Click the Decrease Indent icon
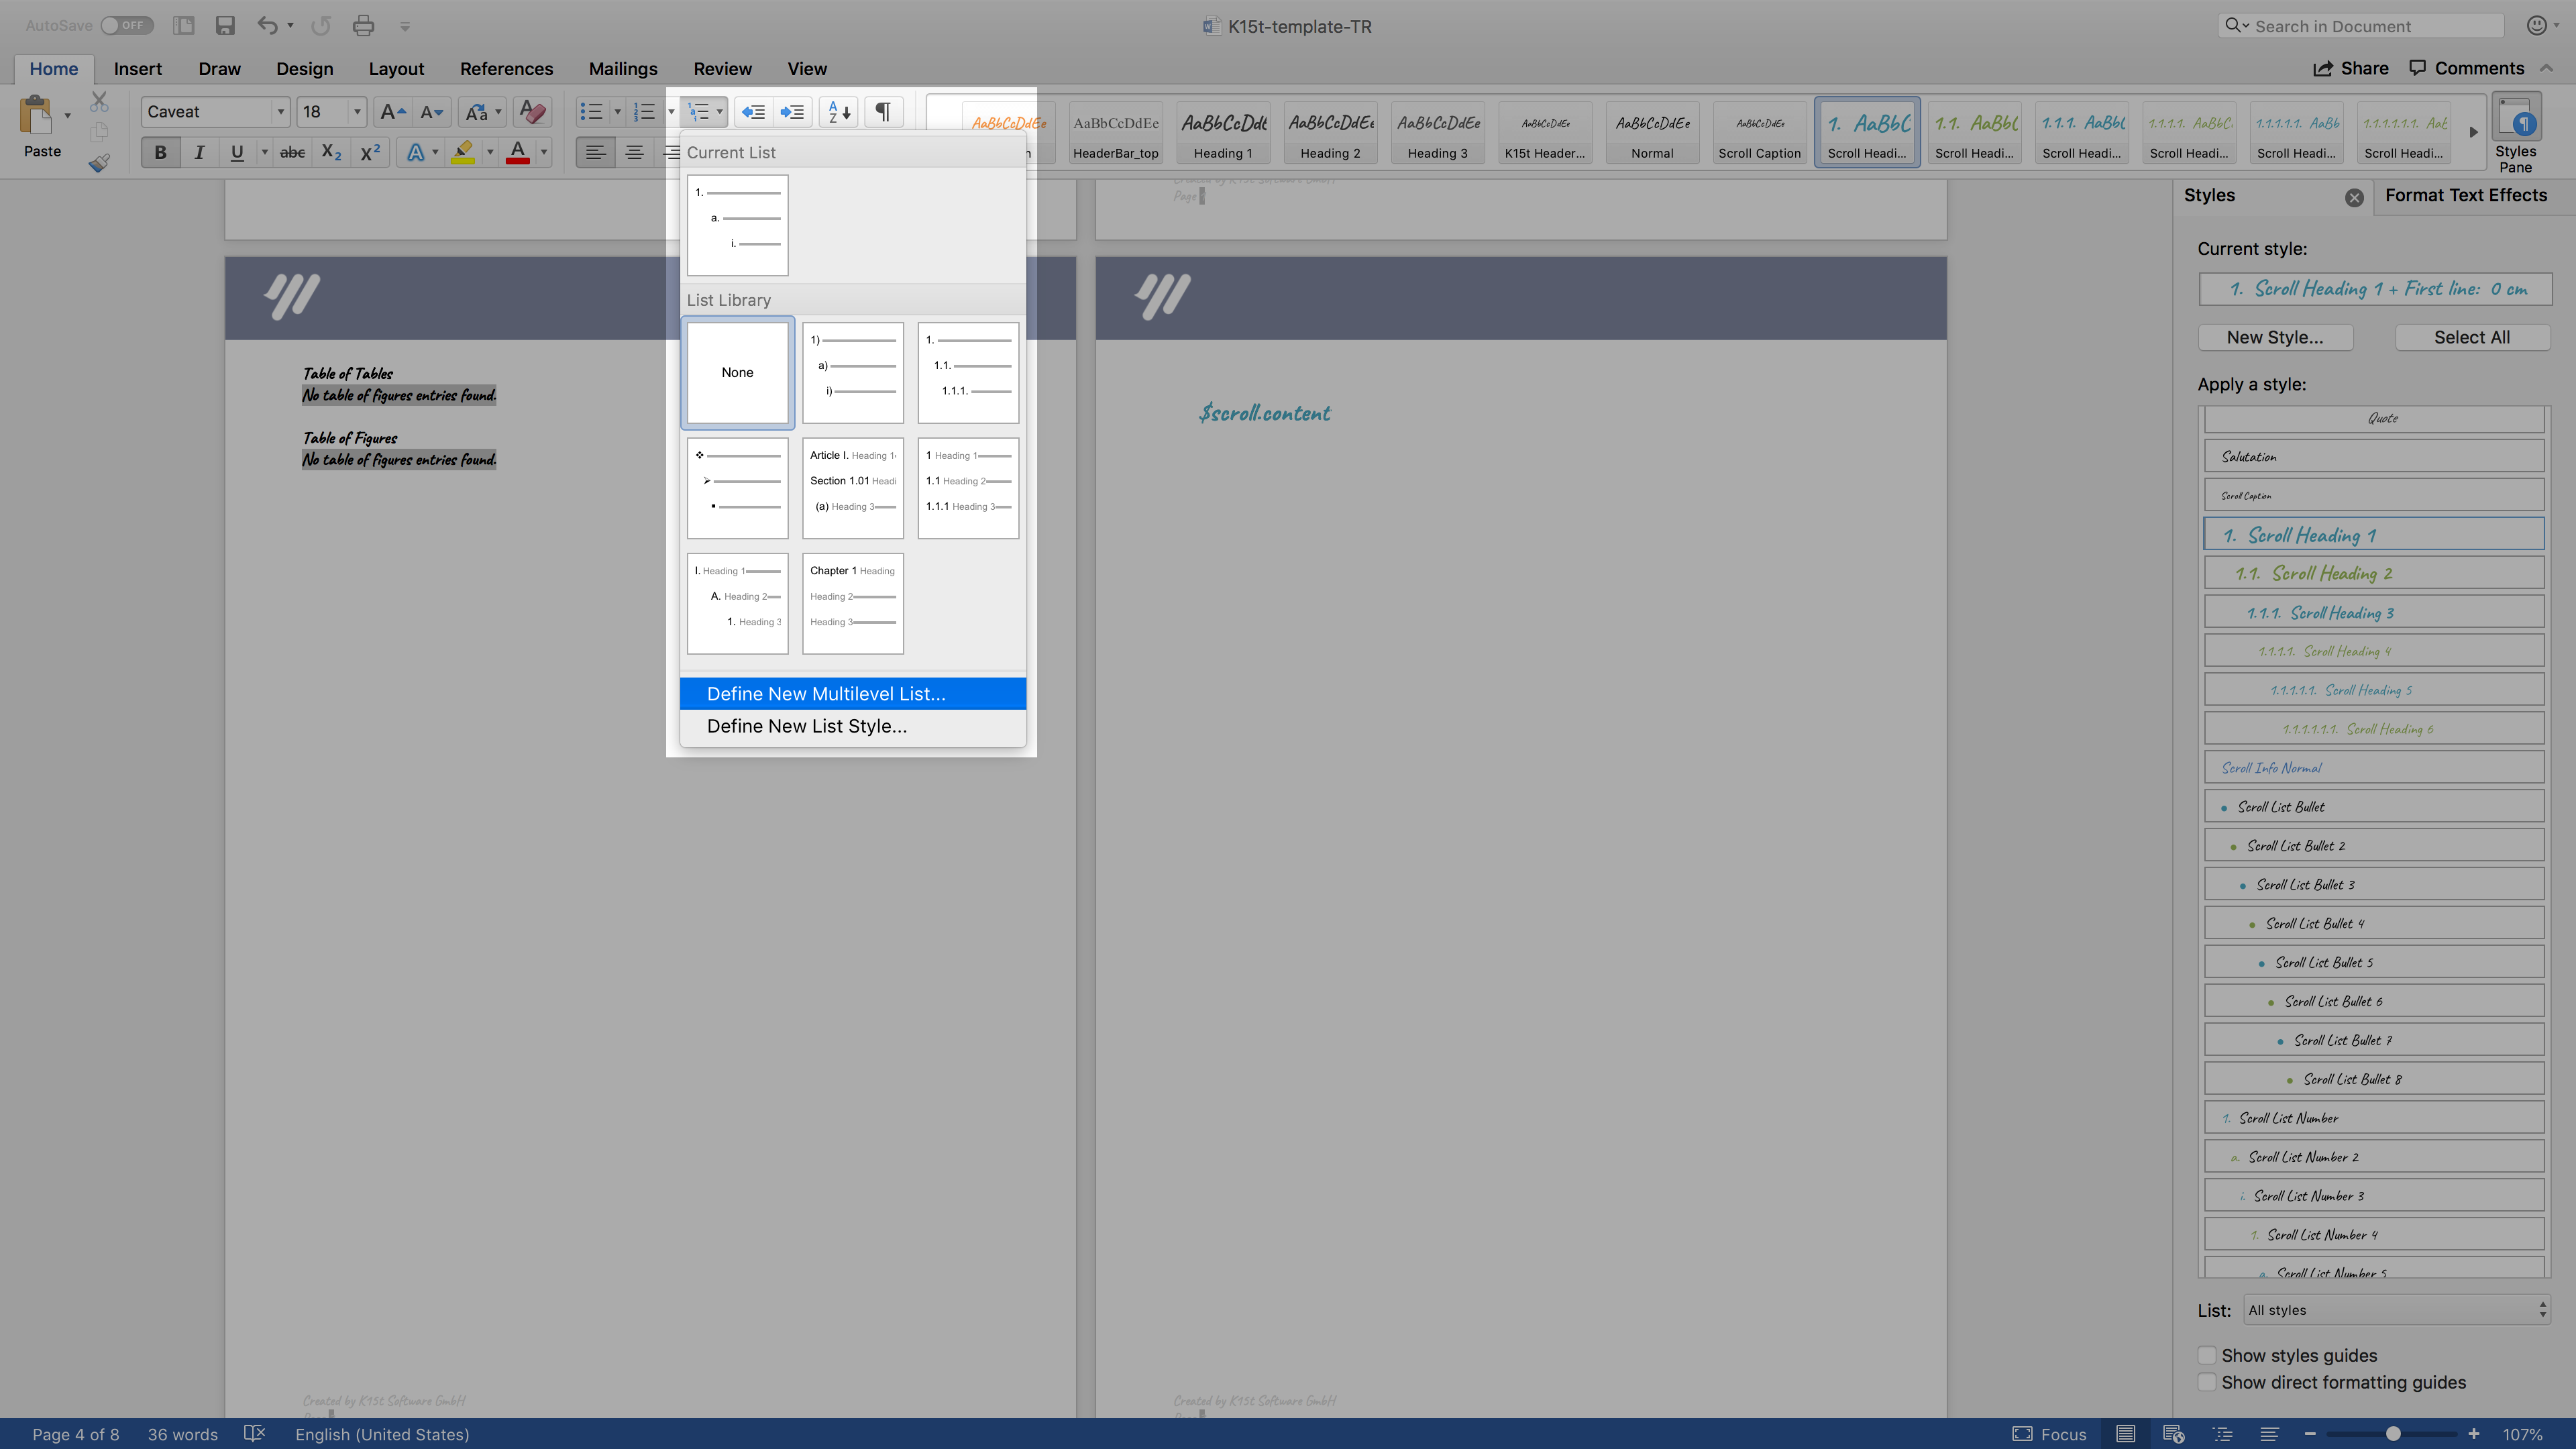Viewport: 2576px width, 1449px height. (753, 112)
